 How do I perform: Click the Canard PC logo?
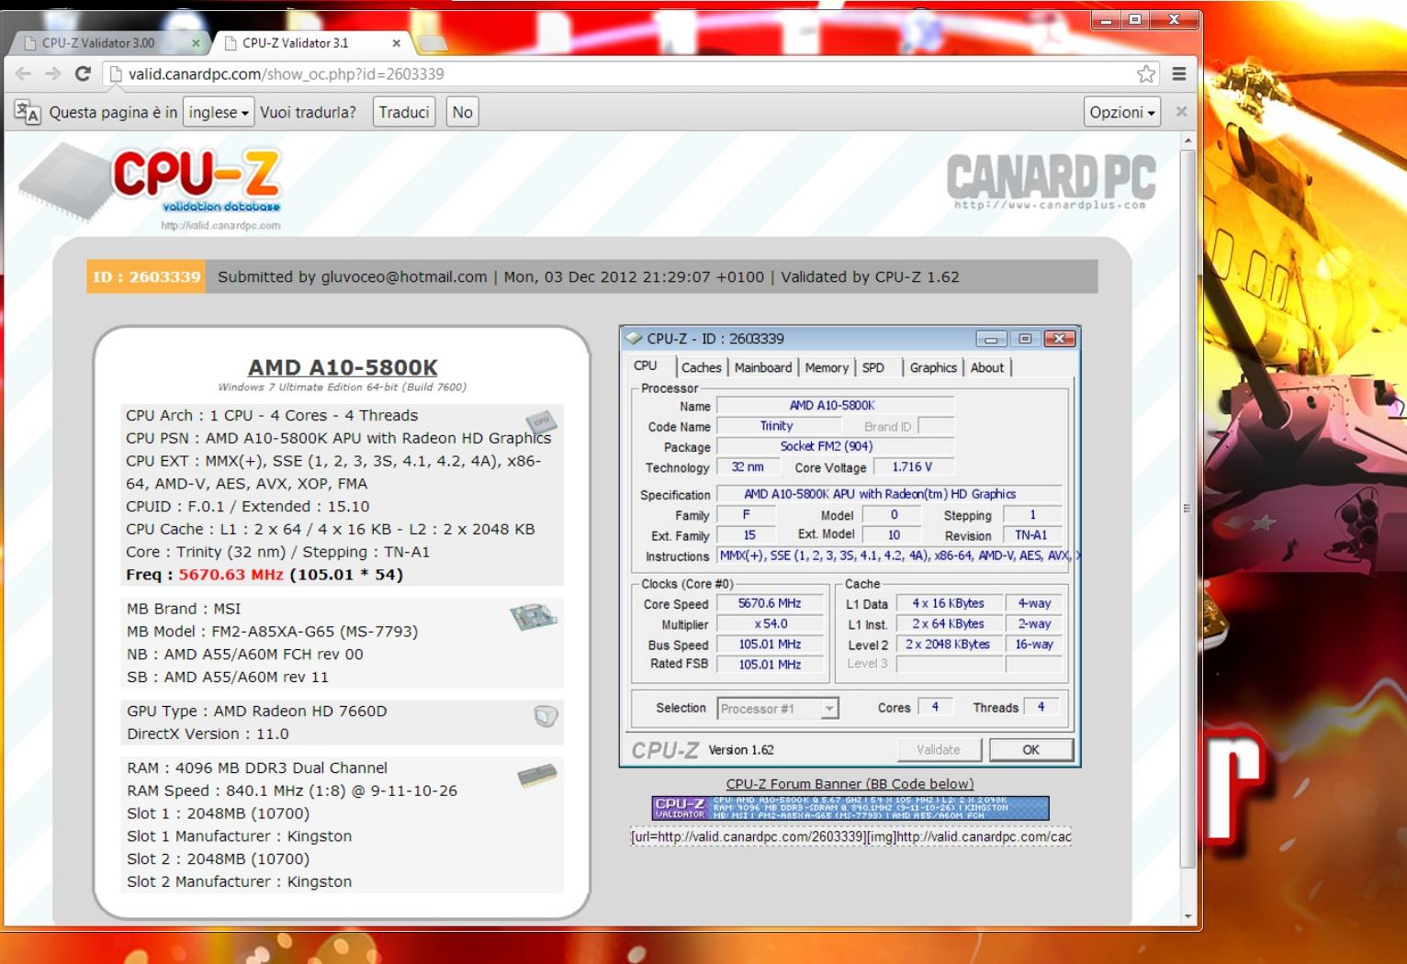click(x=1051, y=181)
